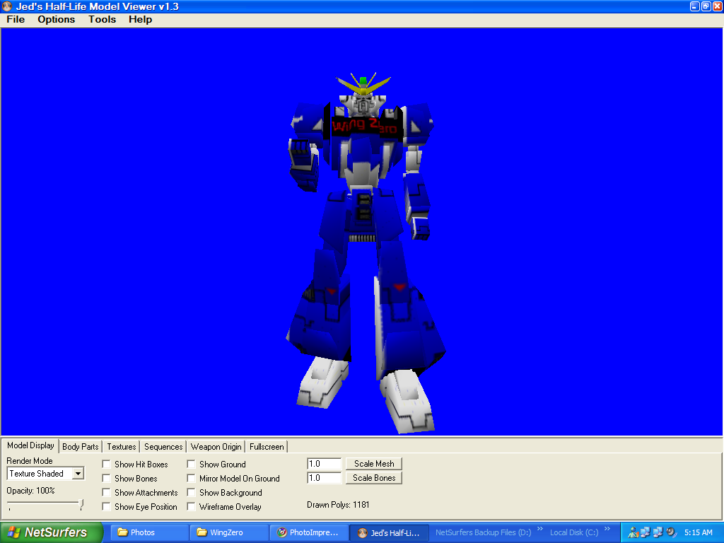Expand Local Disk (C:) toolbar chevron

click(607, 529)
